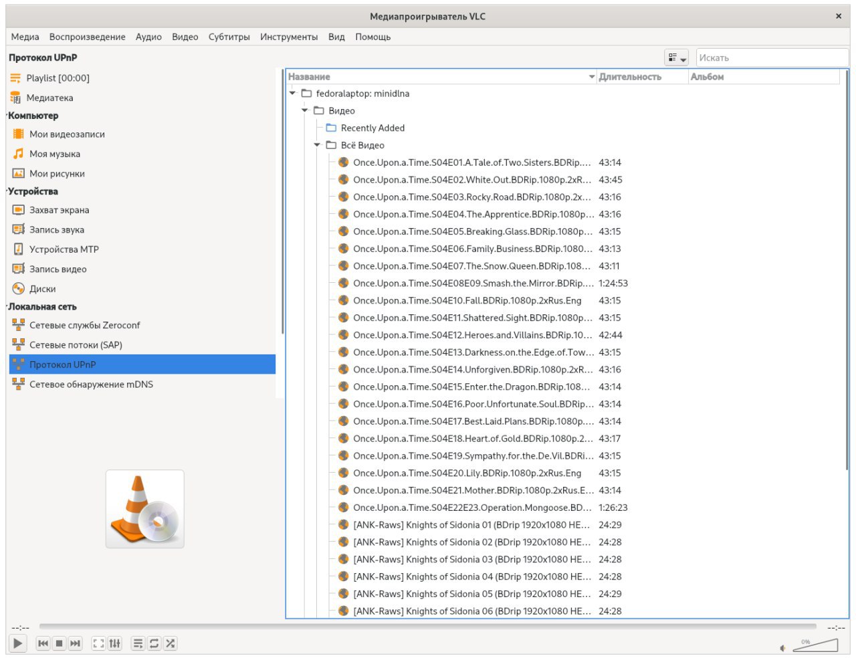The width and height of the screenshot is (856, 660).
Task: Adjust the volume slider
Action: pyautogui.click(x=815, y=645)
